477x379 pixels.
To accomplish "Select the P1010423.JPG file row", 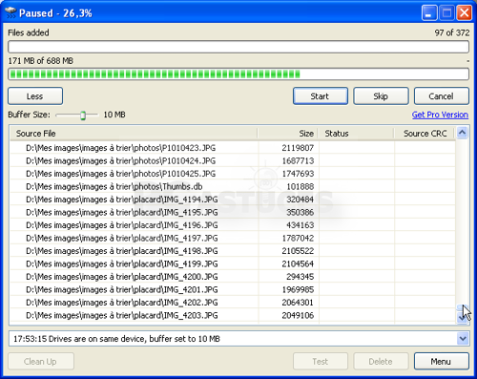I will pos(233,148).
